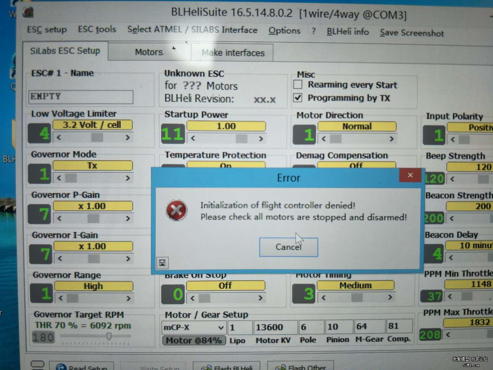
Task: Open the ? help menu
Action: pyautogui.click(x=314, y=31)
